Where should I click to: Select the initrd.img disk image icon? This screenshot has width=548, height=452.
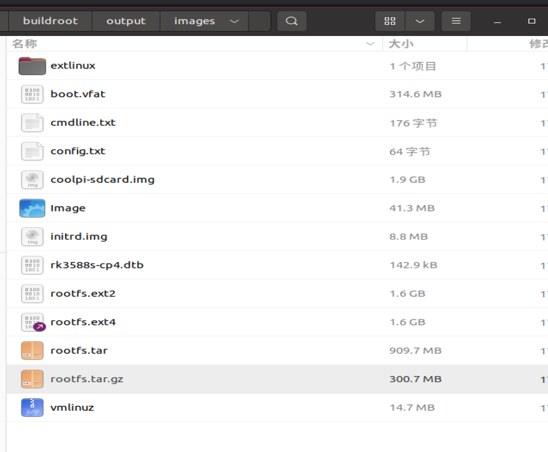[32, 236]
